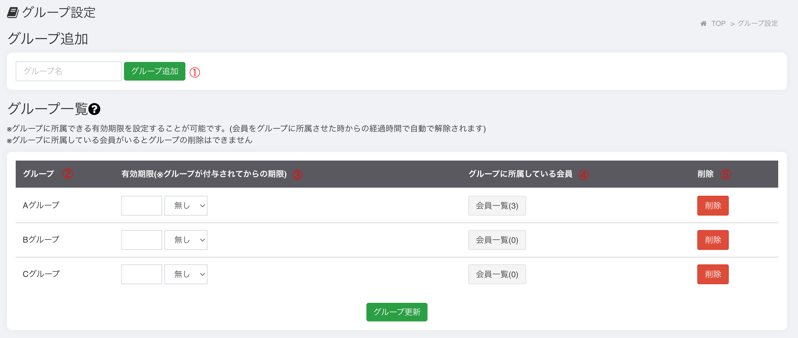Click the 削除 column header
Image resolution: width=798 pixels, height=338 pixels.
pyautogui.click(x=705, y=174)
